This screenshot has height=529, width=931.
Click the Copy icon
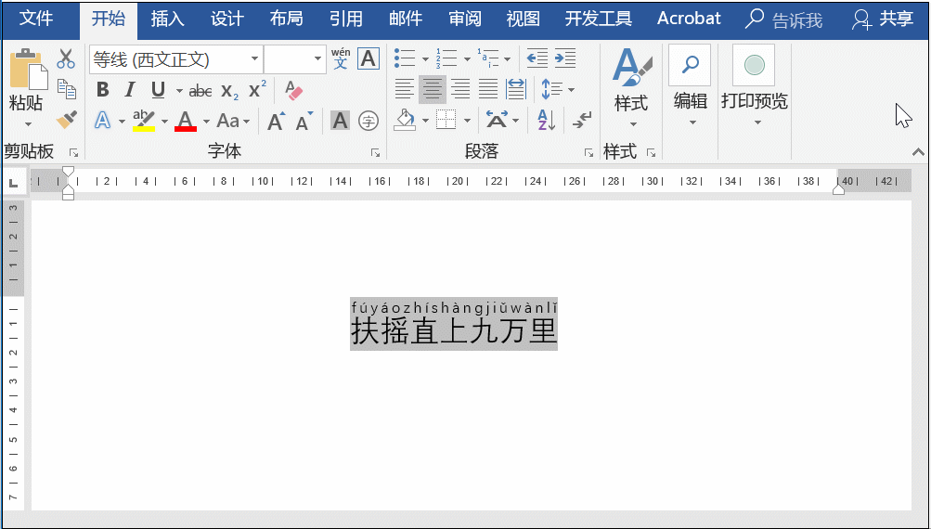(x=67, y=89)
